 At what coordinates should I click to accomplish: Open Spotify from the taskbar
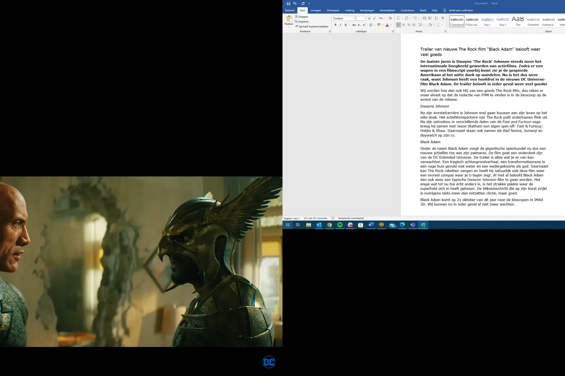point(340,225)
